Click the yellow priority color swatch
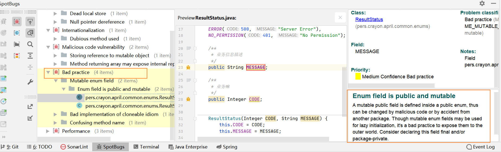This screenshot has width=501, height=152. pos(358,76)
